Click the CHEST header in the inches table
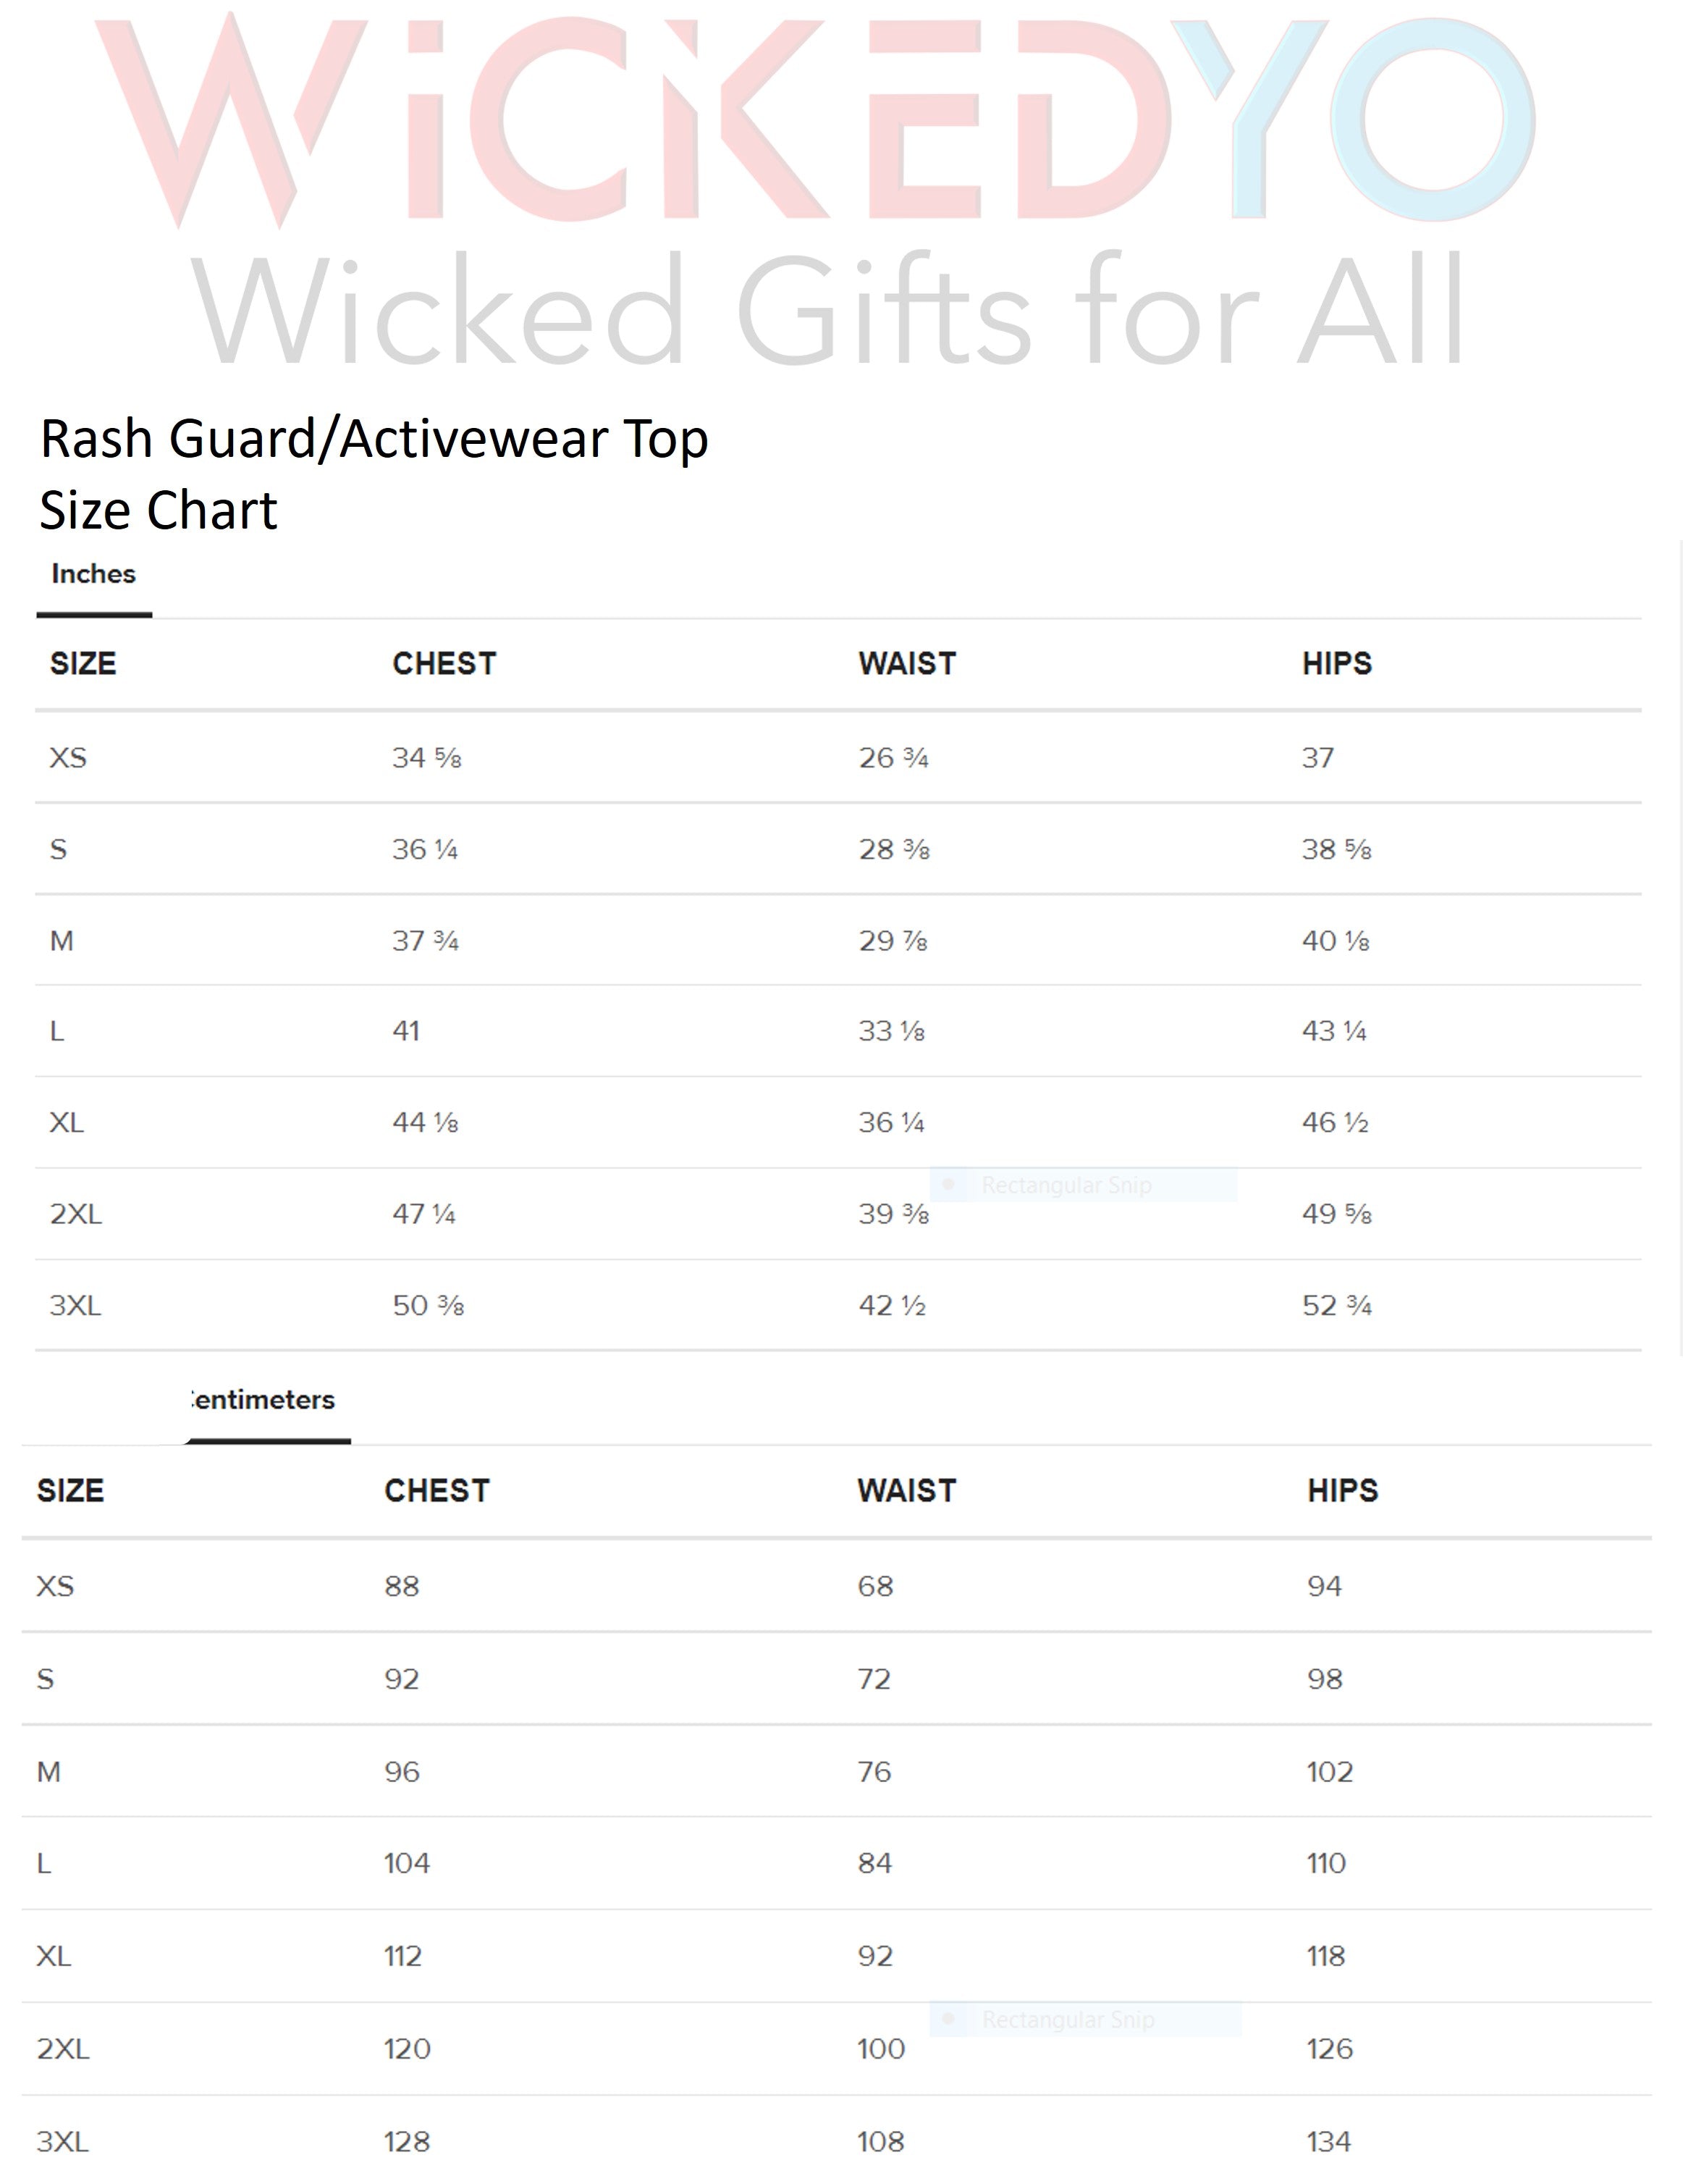The width and height of the screenshot is (1683, 2184). coord(444,663)
